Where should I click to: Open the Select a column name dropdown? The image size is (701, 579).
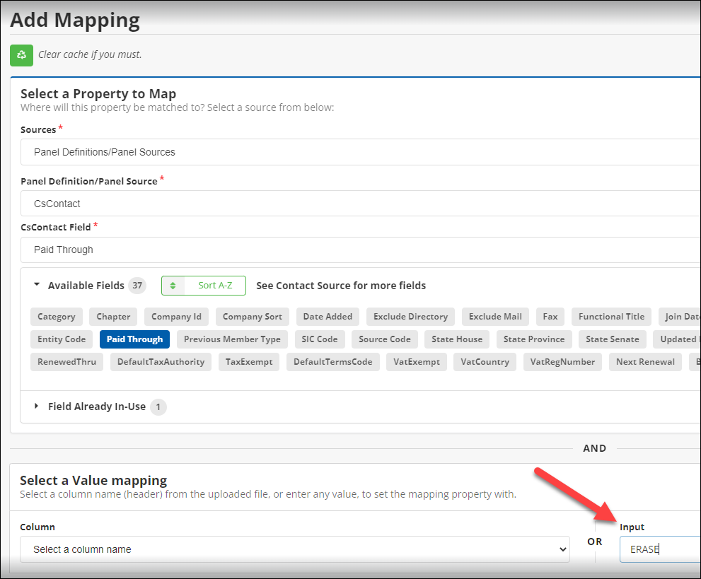tap(294, 549)
